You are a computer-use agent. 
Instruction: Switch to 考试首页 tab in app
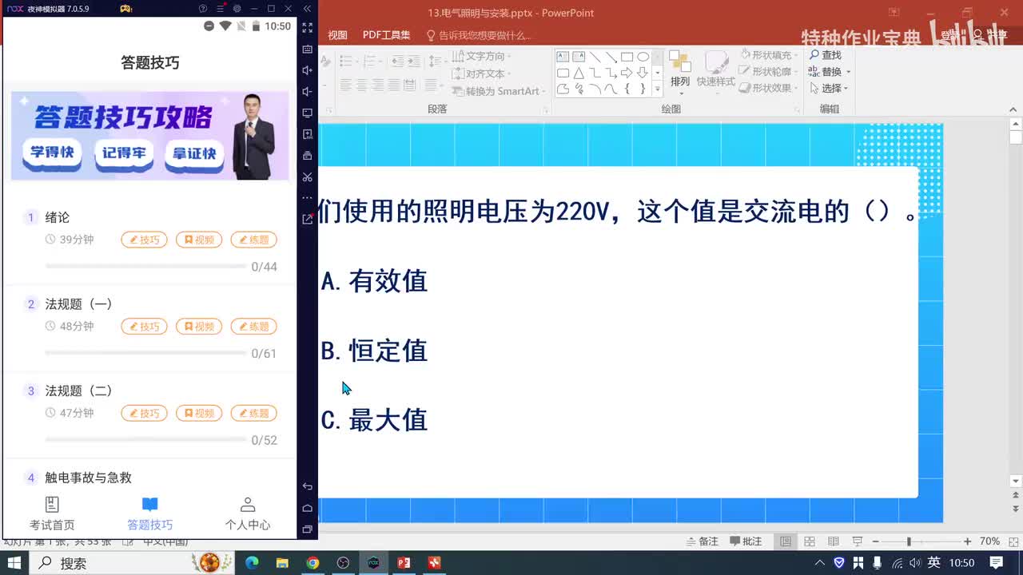(52, 514)
